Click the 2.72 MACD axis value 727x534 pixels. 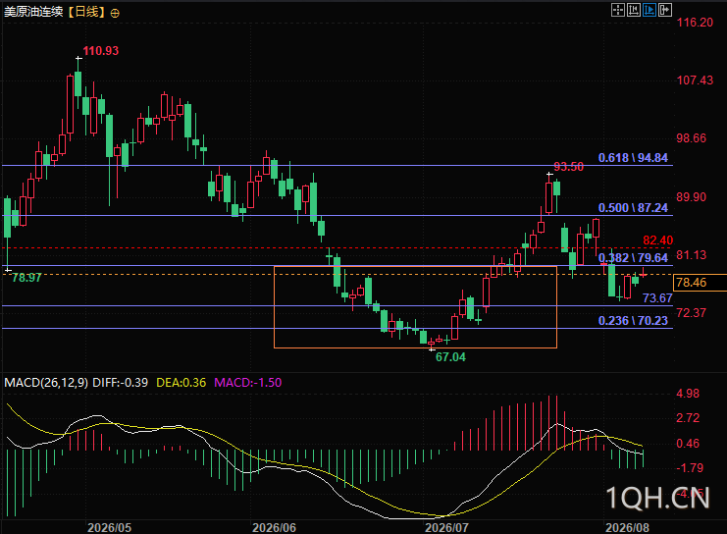click(x=688, y=418)
